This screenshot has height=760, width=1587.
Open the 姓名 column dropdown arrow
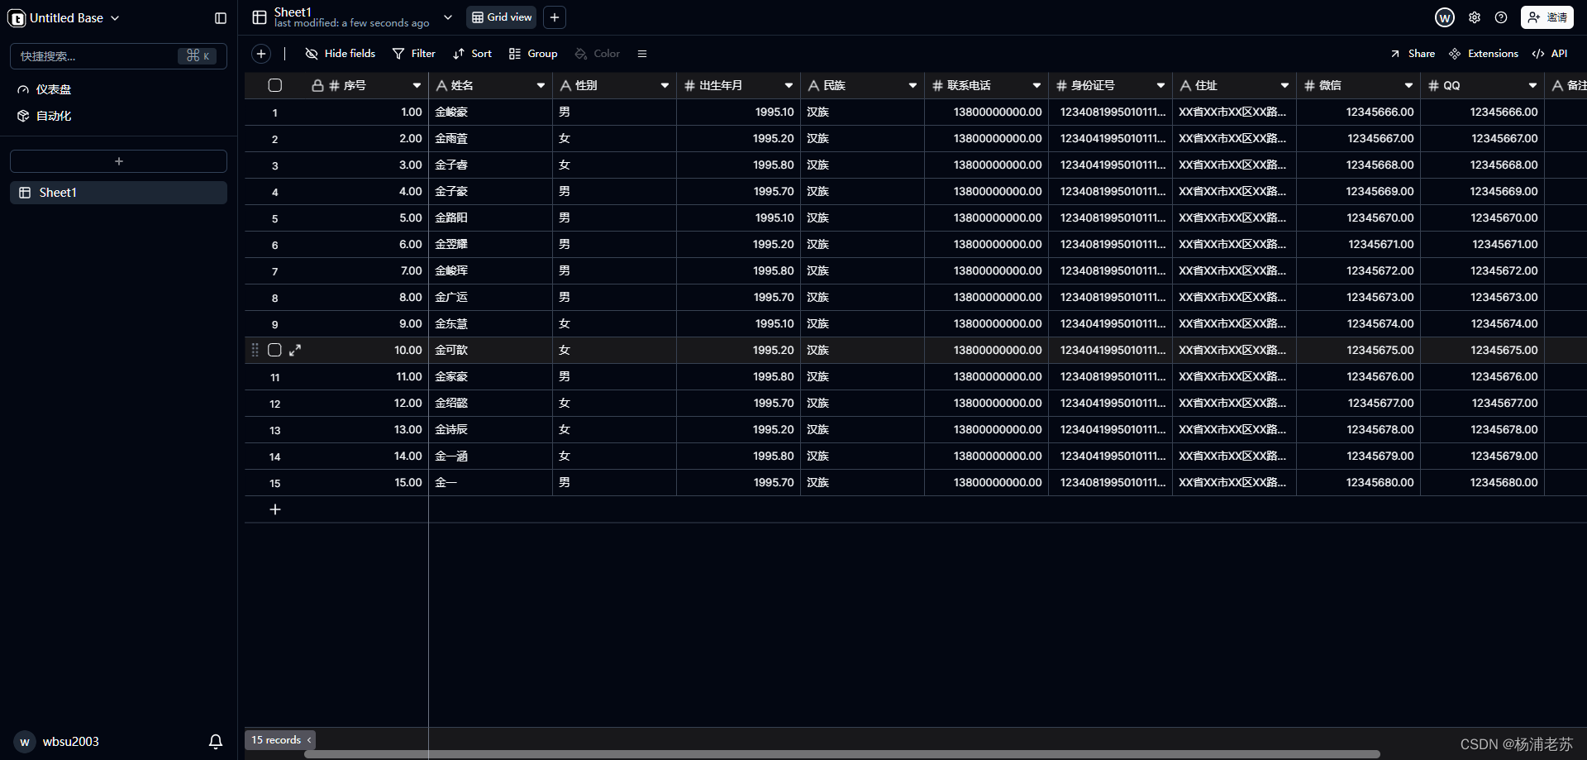(541, 85)
